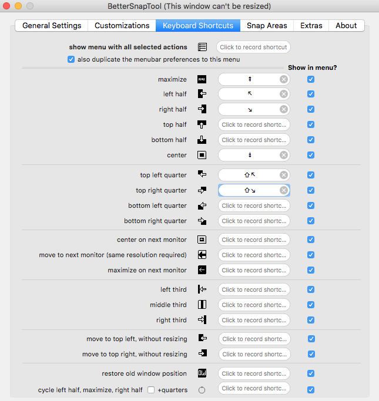
Task: Click the maximize action icon
Action: pyautogui.click(x=202, y=79)
